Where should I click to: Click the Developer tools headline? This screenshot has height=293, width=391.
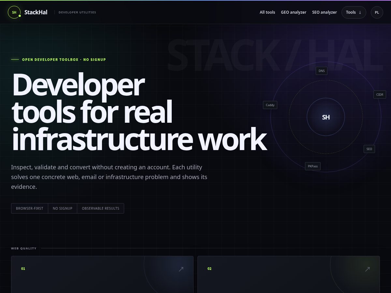[x=139, y=112]
